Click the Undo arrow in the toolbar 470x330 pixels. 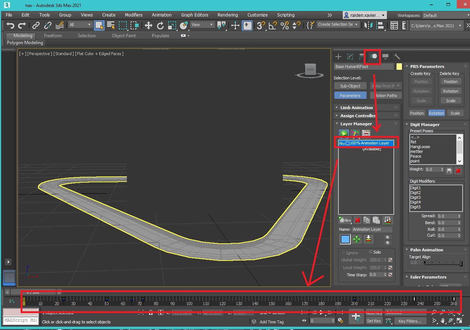pyautogui.click(x=10, y=25)
